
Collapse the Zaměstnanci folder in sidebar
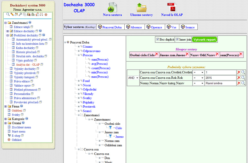tap(5, 23)
